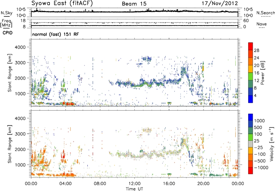Click the 'Slant Range [km]' label of velocity panel

coord(10,144)
